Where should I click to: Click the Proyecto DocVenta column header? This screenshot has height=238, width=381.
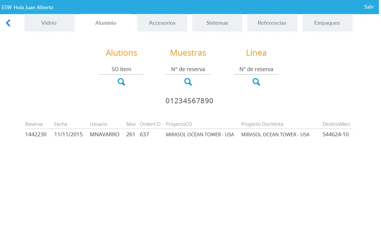pyautogui.click(x=262, y=124)
